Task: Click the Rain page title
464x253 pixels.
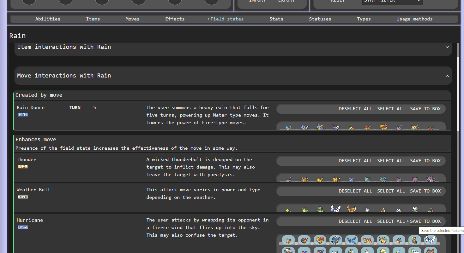Action: [17, 36]
